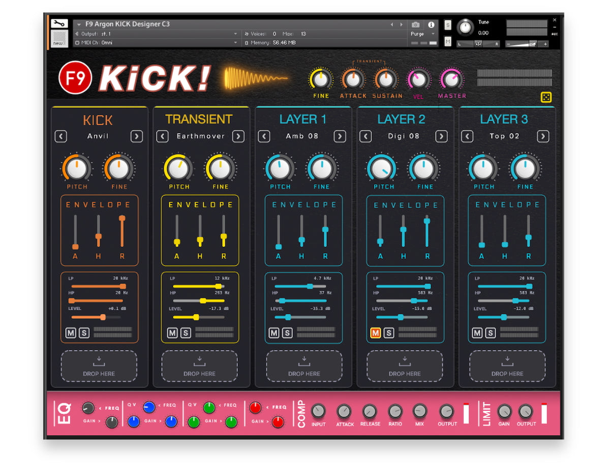This screenshot has width=610, height=471.
Task: Go to previous Transient sample before Earthmover
Action: pos(162,136)
